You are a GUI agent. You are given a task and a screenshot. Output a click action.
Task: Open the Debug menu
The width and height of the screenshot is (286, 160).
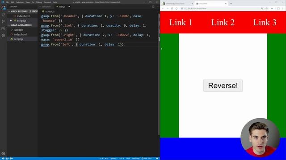coord(39,2)
